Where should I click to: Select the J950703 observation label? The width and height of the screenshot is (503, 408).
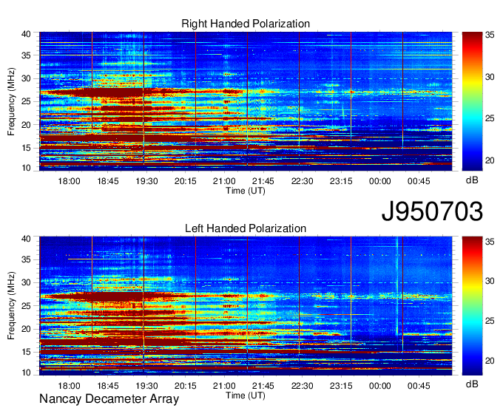[432, 211]
